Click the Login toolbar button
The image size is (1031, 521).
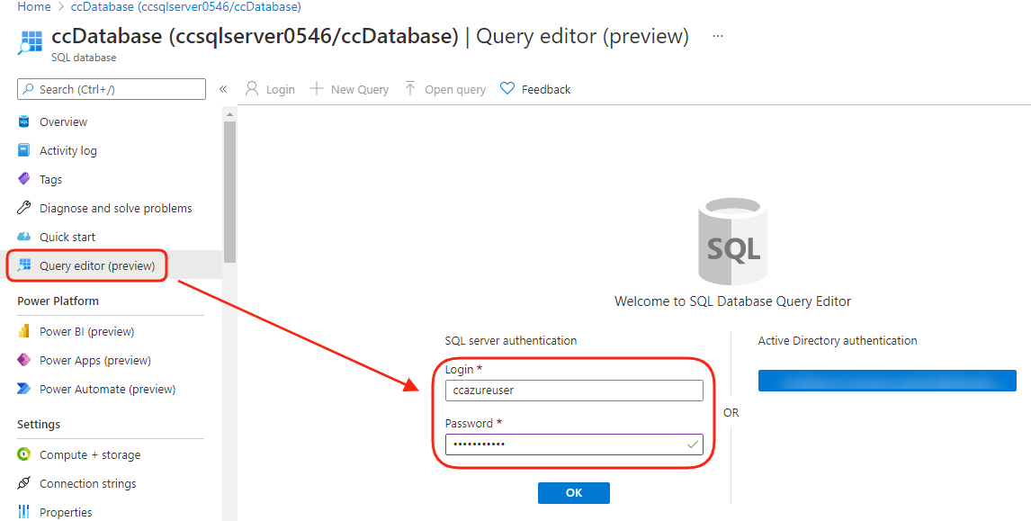270,89
